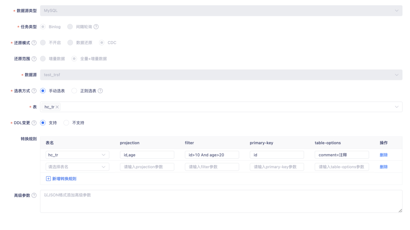Delete the empty conversion rule row
This screenshot has height=230, width=410.
point(383,167)
